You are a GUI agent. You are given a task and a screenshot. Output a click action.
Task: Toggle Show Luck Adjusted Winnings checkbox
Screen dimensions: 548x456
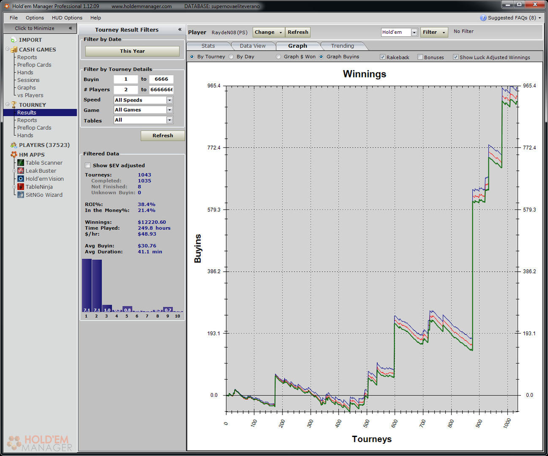click(455, 57)
